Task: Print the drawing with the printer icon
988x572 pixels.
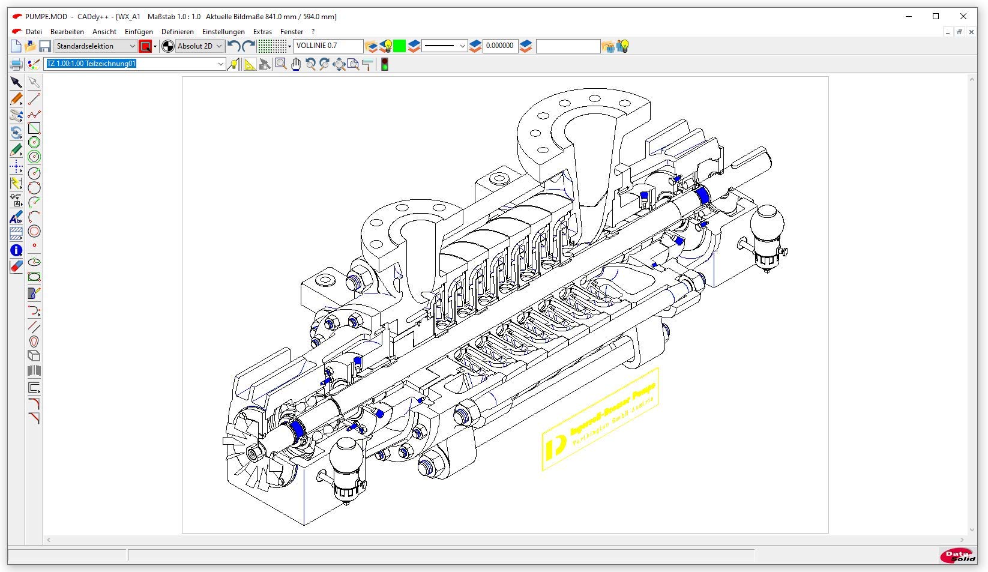Action: (x=16, y=64)
